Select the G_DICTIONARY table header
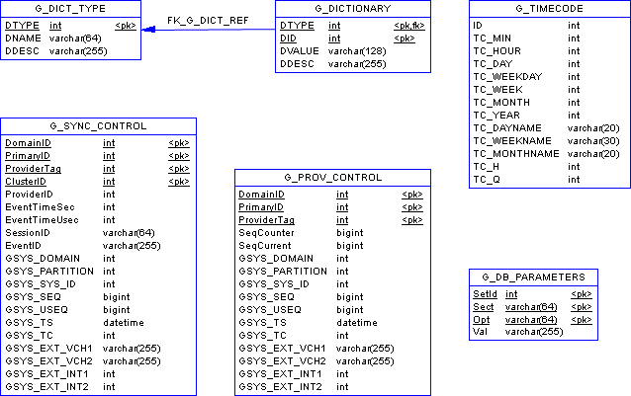The width and height of the screenshot is (631, 396). click(x=353, y=9)
